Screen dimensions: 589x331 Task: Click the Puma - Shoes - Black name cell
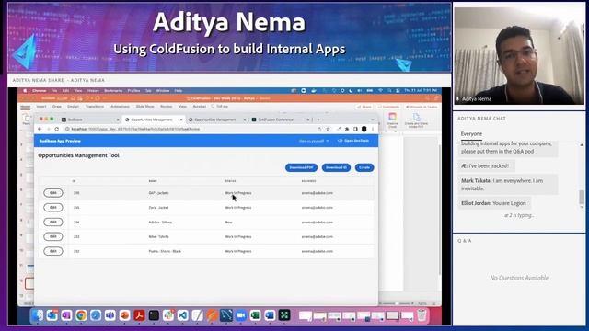pyautogui.click(x=165, y=251)
